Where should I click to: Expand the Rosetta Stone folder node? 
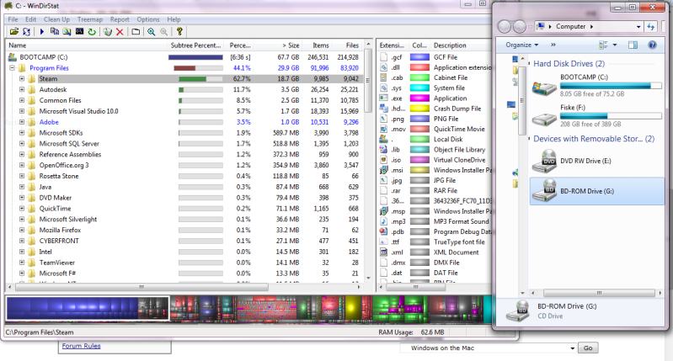(x=22, y=176)
